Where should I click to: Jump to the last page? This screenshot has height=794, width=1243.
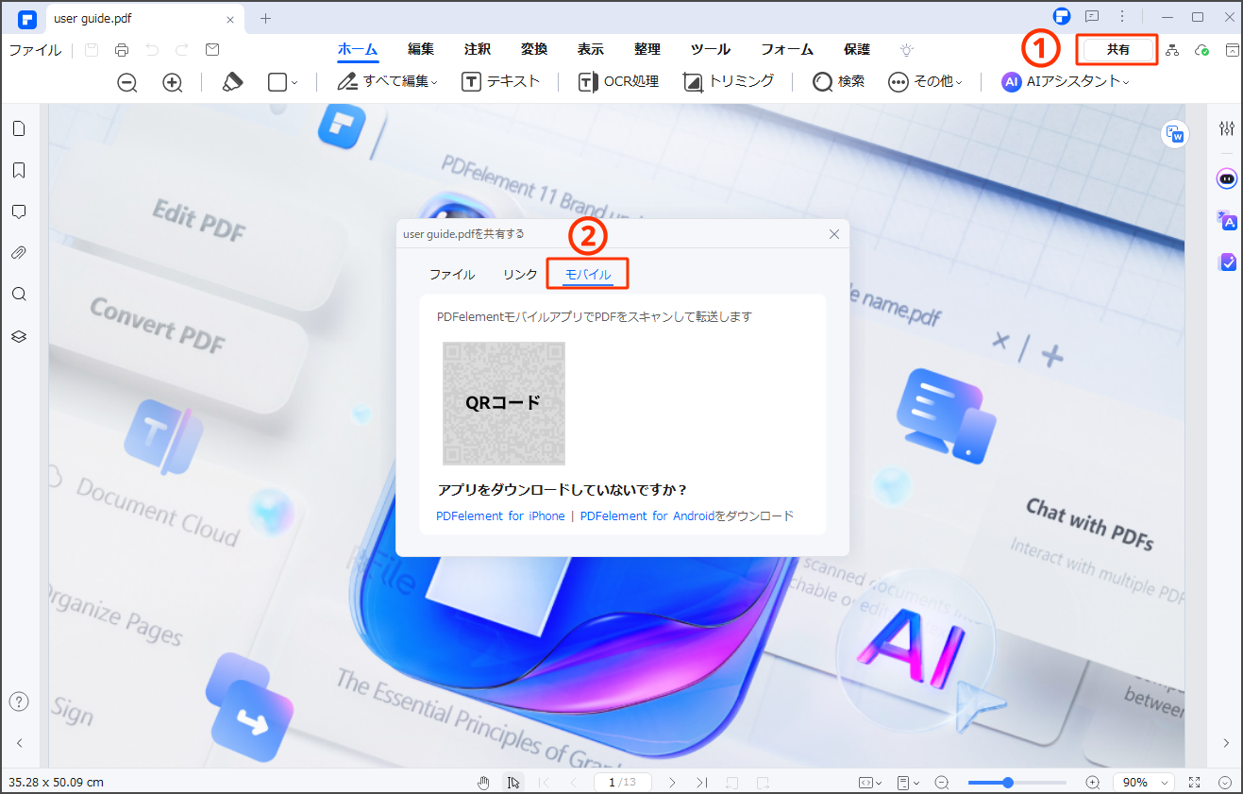click(x=701, y=783)
